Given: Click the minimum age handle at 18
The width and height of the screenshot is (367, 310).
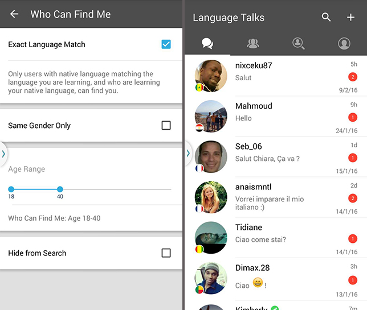Looking at the screenshot, I should [x=11, y=189].
